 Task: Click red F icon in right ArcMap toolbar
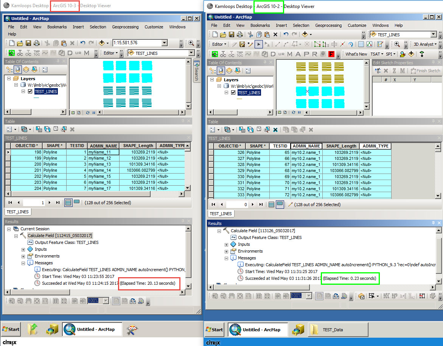tap(331, 54)
